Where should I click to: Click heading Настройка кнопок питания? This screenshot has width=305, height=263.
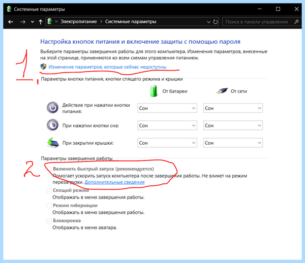click(x=140, y=42)
